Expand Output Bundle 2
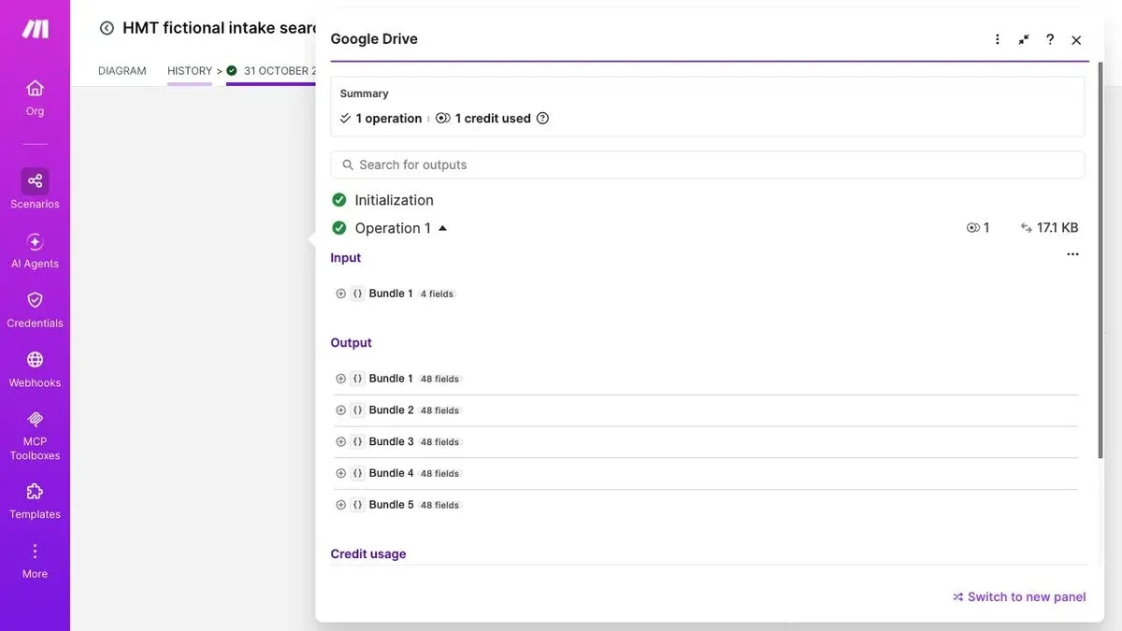Image resolution: width=1122 pixels, height=631 pixels. click(340, 410)
